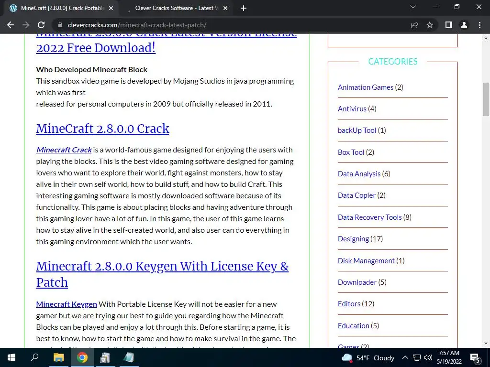The height and width of the screenshot is (367, 490).
Task: Click the 'Who Developed Minecraft Block' subheading
Action: click(x=91, y=70)
